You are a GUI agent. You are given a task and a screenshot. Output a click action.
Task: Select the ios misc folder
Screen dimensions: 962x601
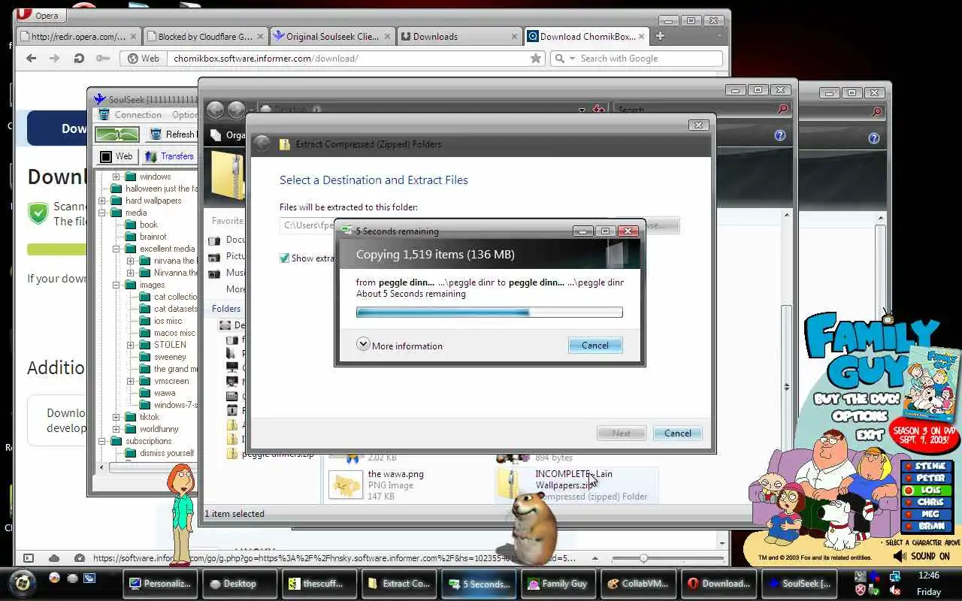[168, 321]
